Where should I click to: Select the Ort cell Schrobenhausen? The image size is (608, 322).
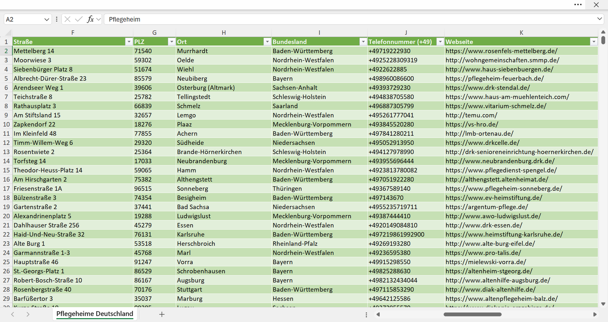[x=224, y=271]
